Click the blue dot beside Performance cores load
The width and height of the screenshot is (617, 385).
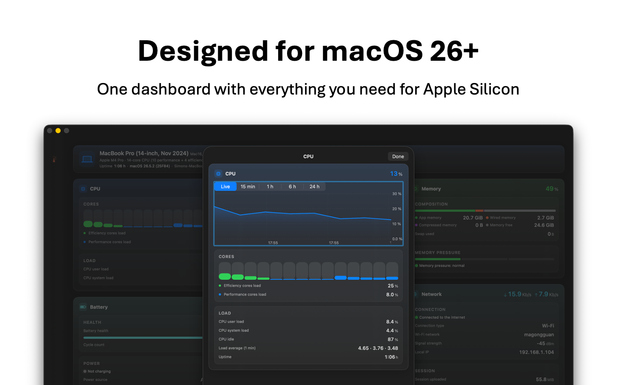(220, 294)
